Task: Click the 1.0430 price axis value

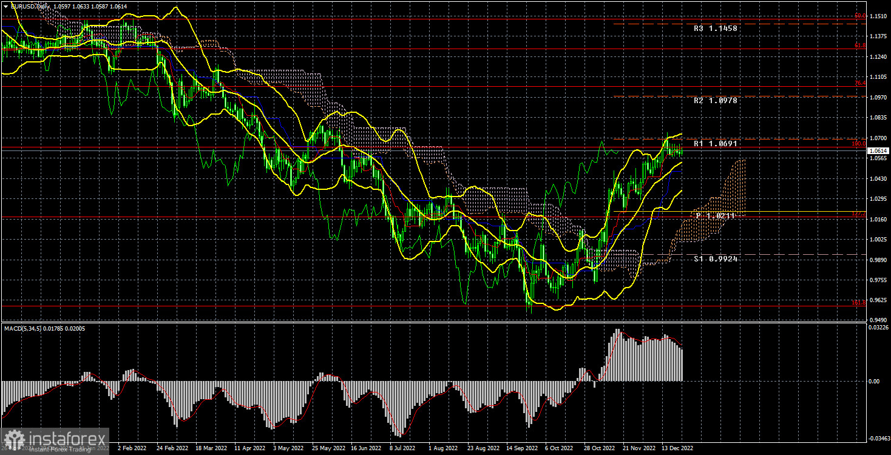Action: pyautogui.click(x=878, y=178)
